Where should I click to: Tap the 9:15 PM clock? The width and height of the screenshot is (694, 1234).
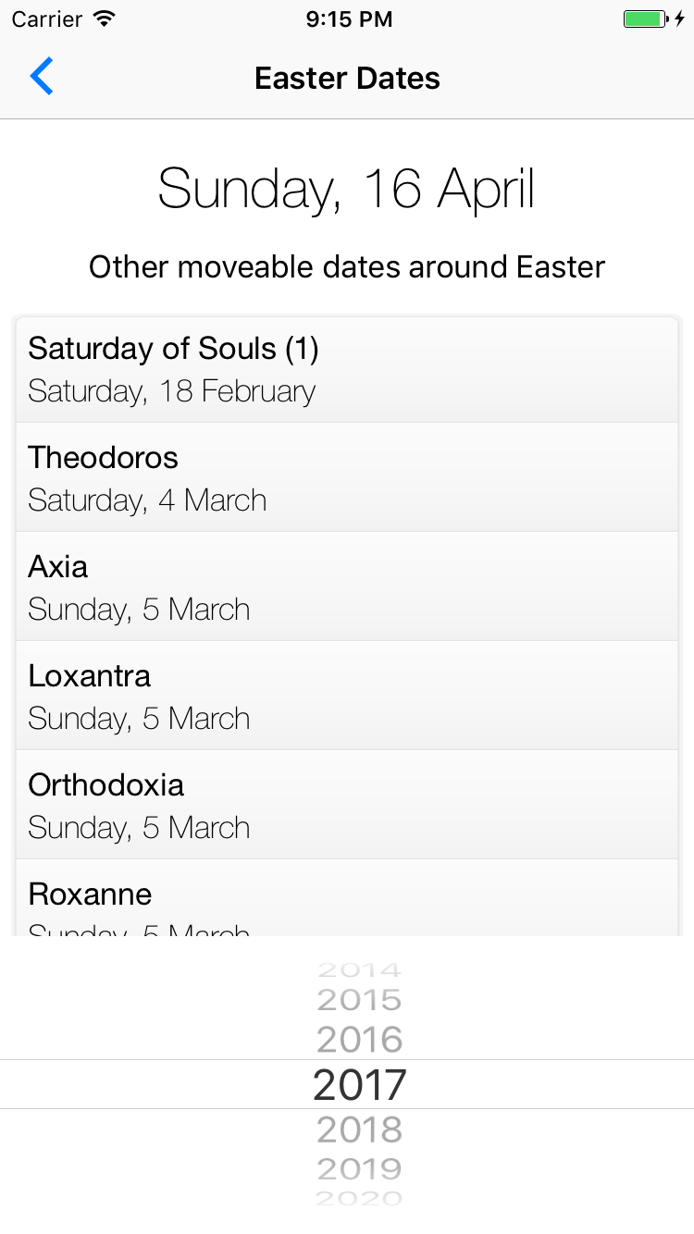coord(349,19)
